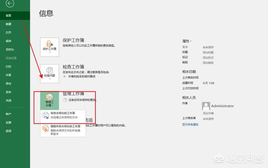Screen dimensions: 268x168
Task: Click 恢复未保存的工作簿 menu item
Action: pos(63,115)
